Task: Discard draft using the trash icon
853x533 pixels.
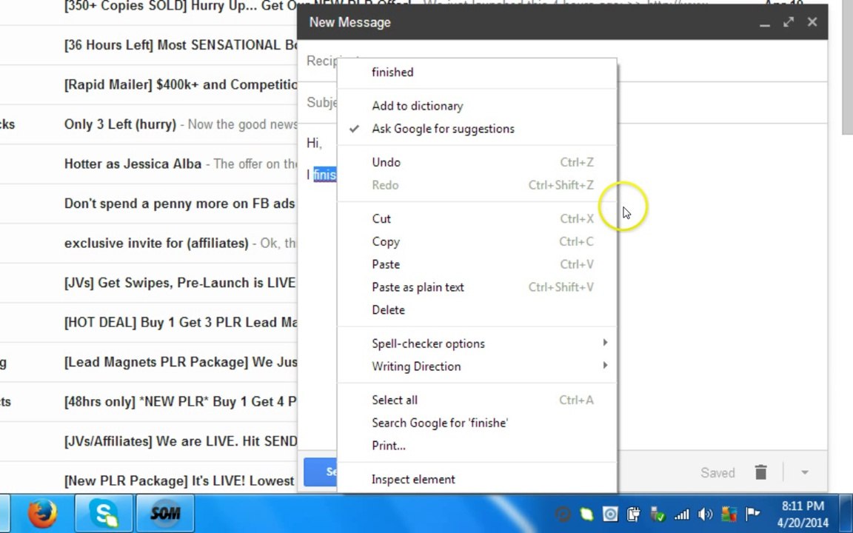Action: [x=760, y=472]
